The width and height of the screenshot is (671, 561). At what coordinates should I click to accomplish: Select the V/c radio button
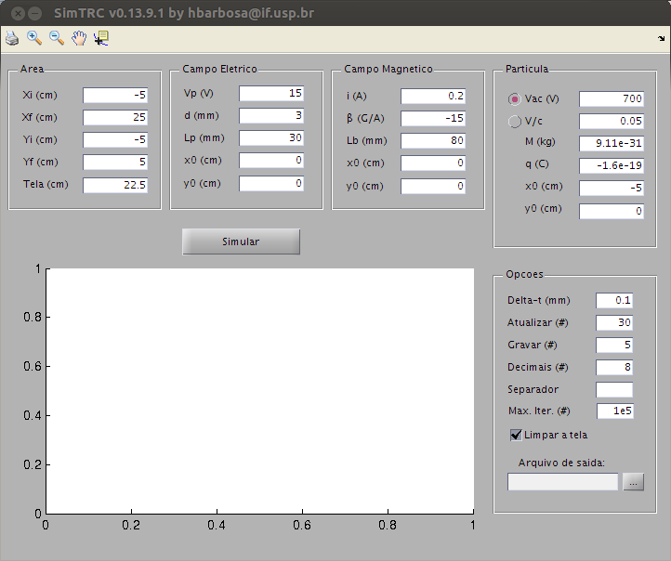(514, 121)
